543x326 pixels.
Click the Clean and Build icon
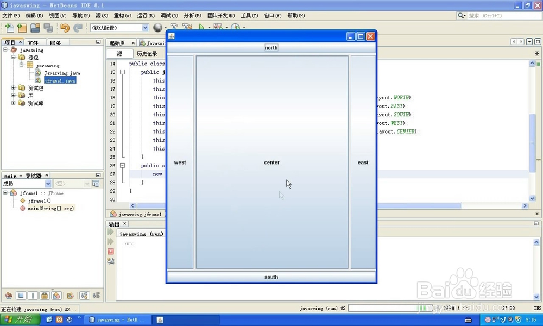[187, 27]
